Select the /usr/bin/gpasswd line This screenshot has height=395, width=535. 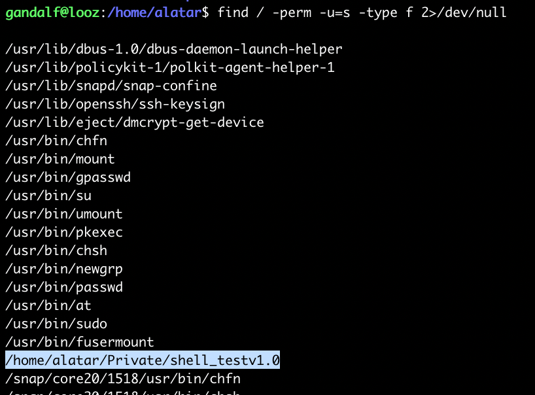click(68, 177)
